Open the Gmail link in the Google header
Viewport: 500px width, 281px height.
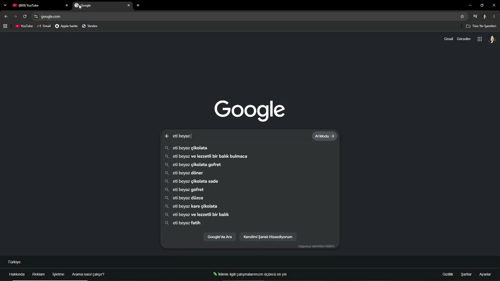(x=448, y=39)
